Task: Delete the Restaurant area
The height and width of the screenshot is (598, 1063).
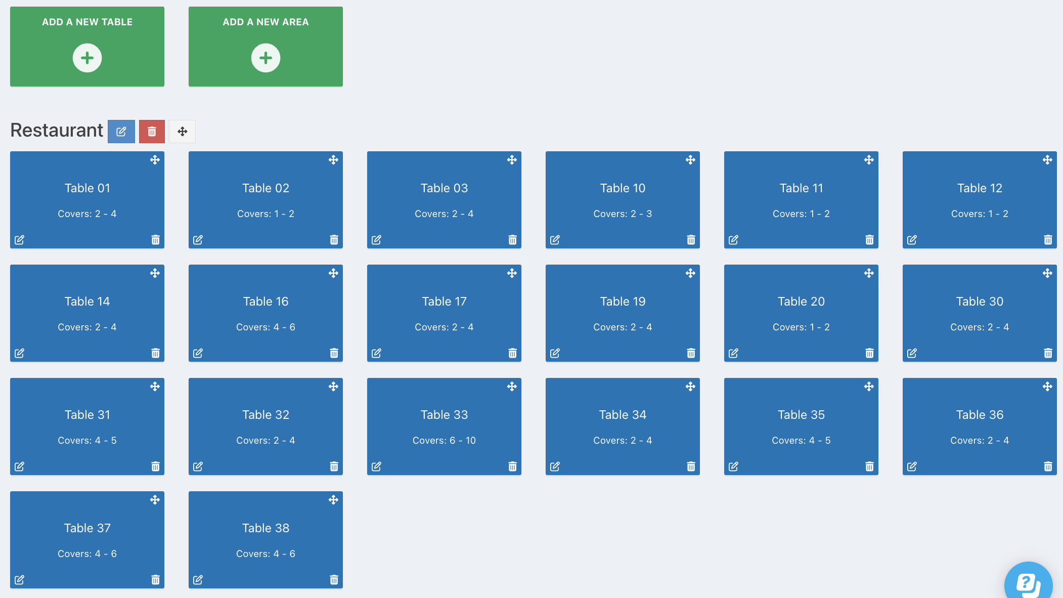Action: [x=152, y=132]
